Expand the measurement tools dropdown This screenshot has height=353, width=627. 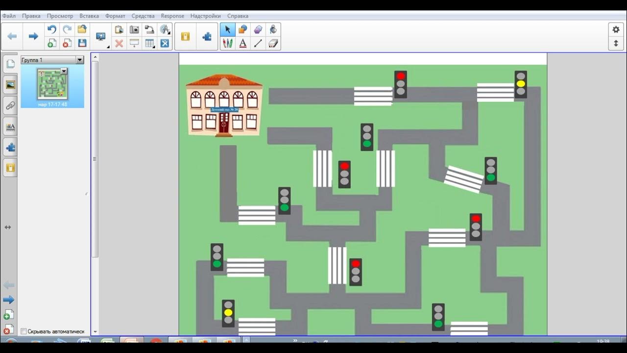point(169,33)
